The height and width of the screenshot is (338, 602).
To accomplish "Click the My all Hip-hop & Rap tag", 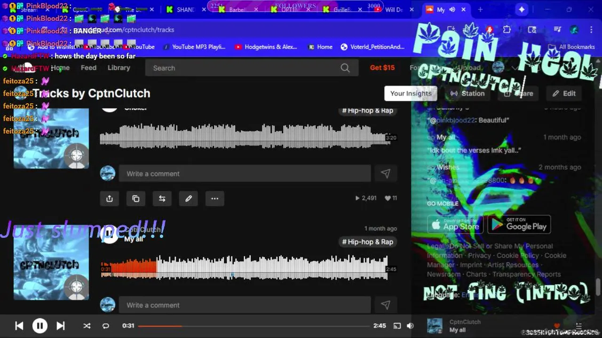I will [x=368, y=242].
